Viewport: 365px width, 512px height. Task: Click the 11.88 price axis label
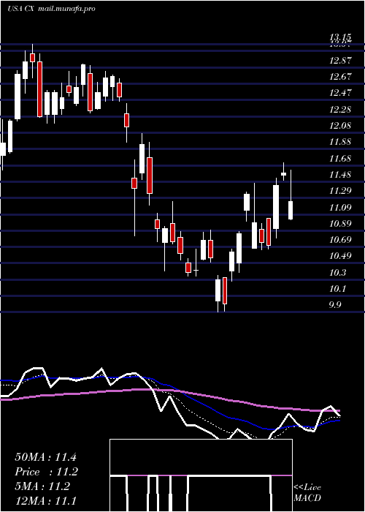341,142
